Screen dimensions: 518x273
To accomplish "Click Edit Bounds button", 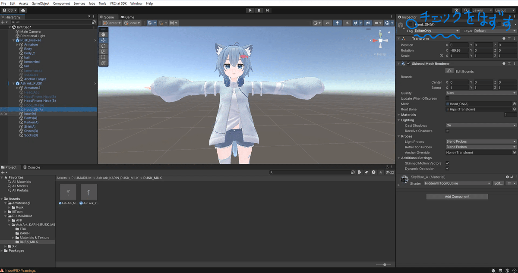I will pyautogui.click(x=449, y=71).
